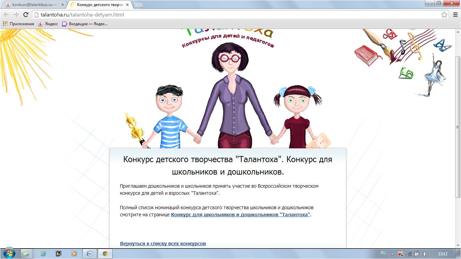Close the konkurs@talantikus.ru tab

62,5
